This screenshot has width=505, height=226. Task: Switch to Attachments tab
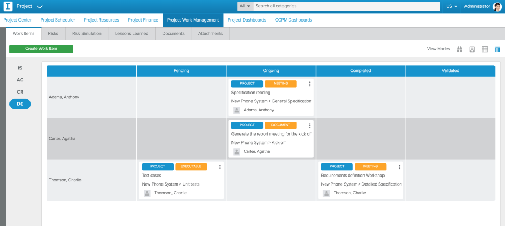click(210, 34)
